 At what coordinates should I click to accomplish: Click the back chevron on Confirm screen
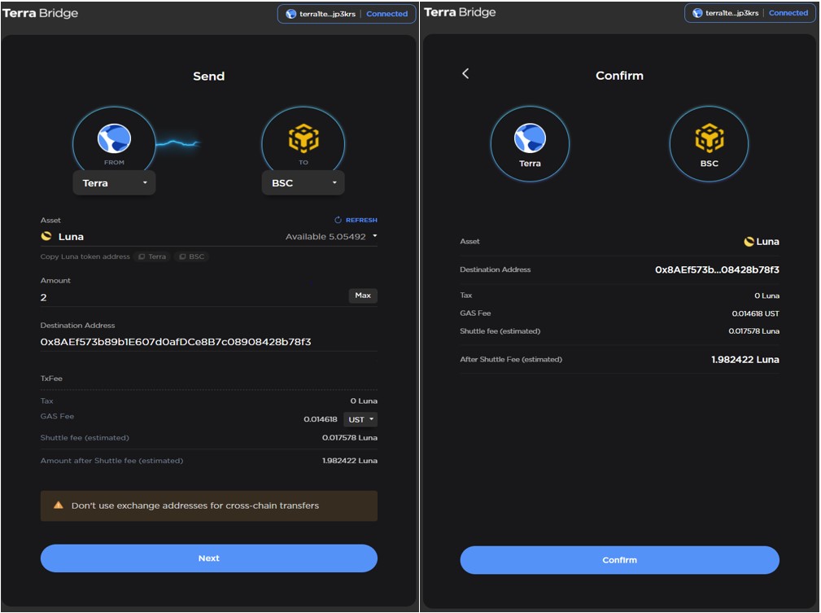465,73
